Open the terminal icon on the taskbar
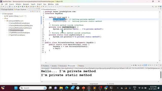Image resolution: width=162 pixels, height=91 pixels. click(111, 88)
